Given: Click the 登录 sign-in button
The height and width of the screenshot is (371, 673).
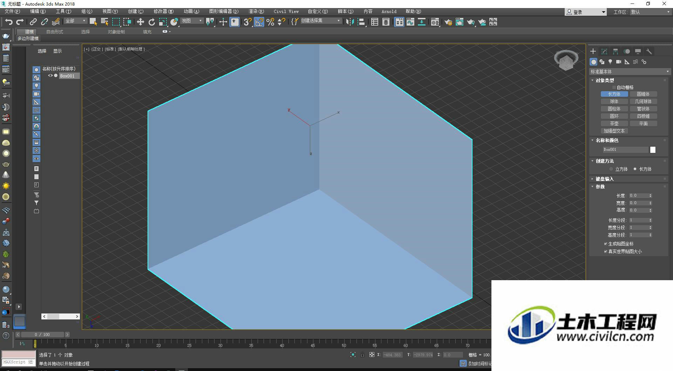Looking at the screenshot, I should (x=585, y=12).
